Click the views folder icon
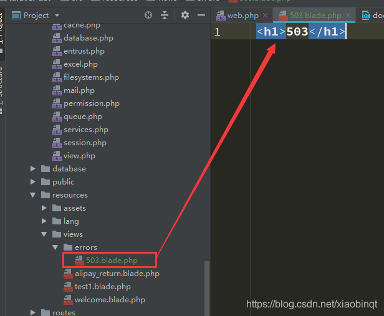Viewport: 384px width, 316px height. [x=57, y=234]
